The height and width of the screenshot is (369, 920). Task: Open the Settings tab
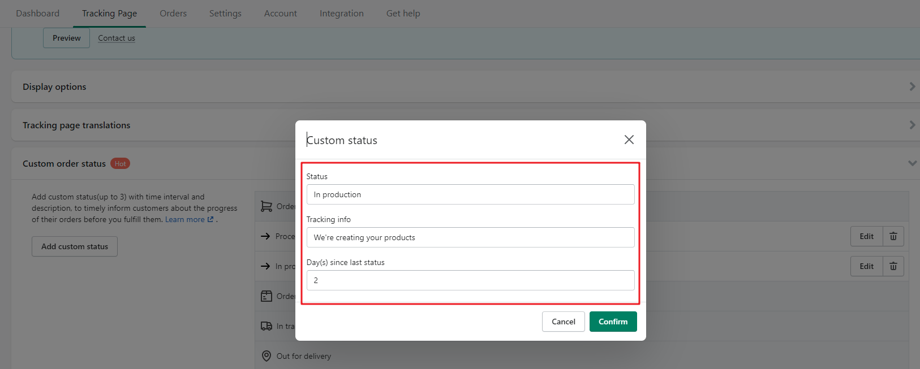coord(225,13)
